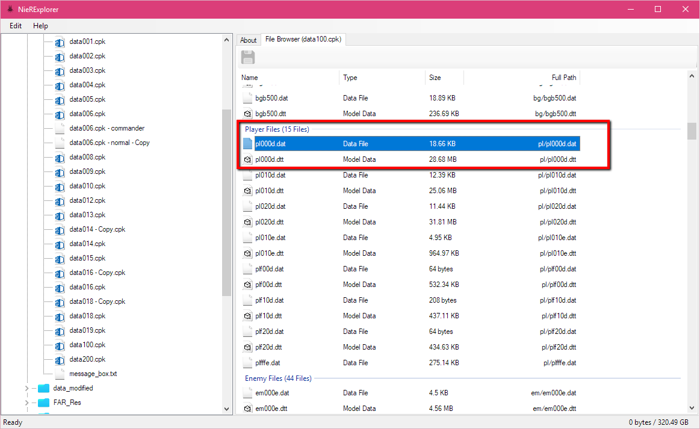Click the NieRExplorer app icon in title bar
This screenshot has width=700, height=429.
[10, 9]
